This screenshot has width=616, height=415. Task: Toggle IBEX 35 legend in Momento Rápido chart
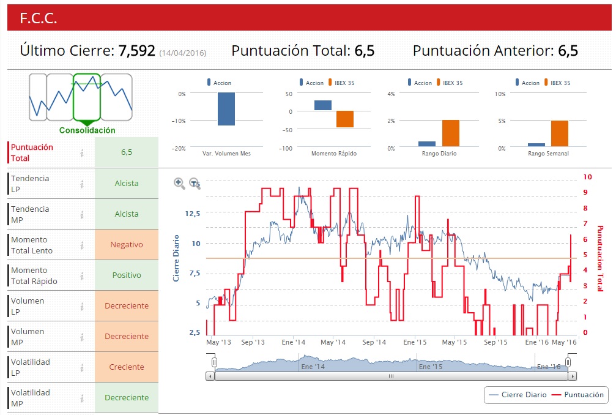point(341,83)
